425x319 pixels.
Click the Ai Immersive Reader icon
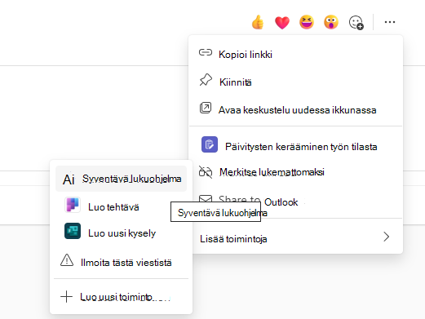click(x=69, y=179)
